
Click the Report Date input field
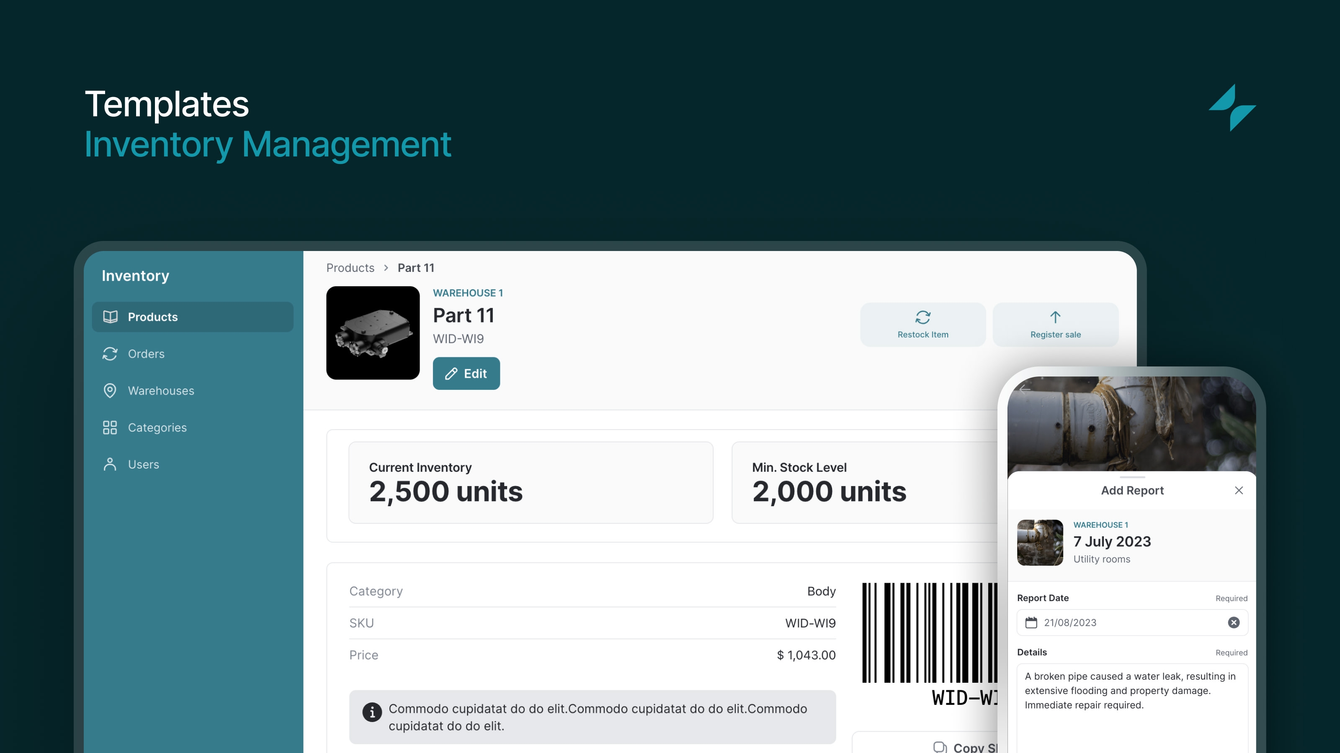coord(1132,622)
